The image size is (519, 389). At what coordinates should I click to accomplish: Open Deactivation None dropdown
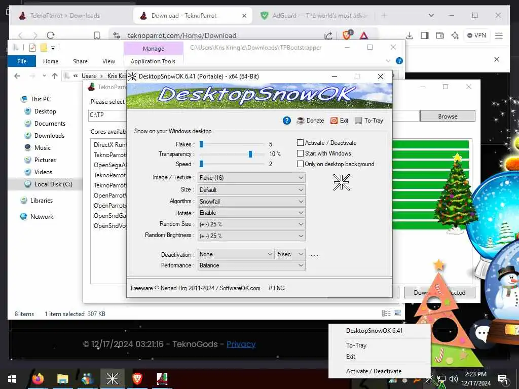236,254
